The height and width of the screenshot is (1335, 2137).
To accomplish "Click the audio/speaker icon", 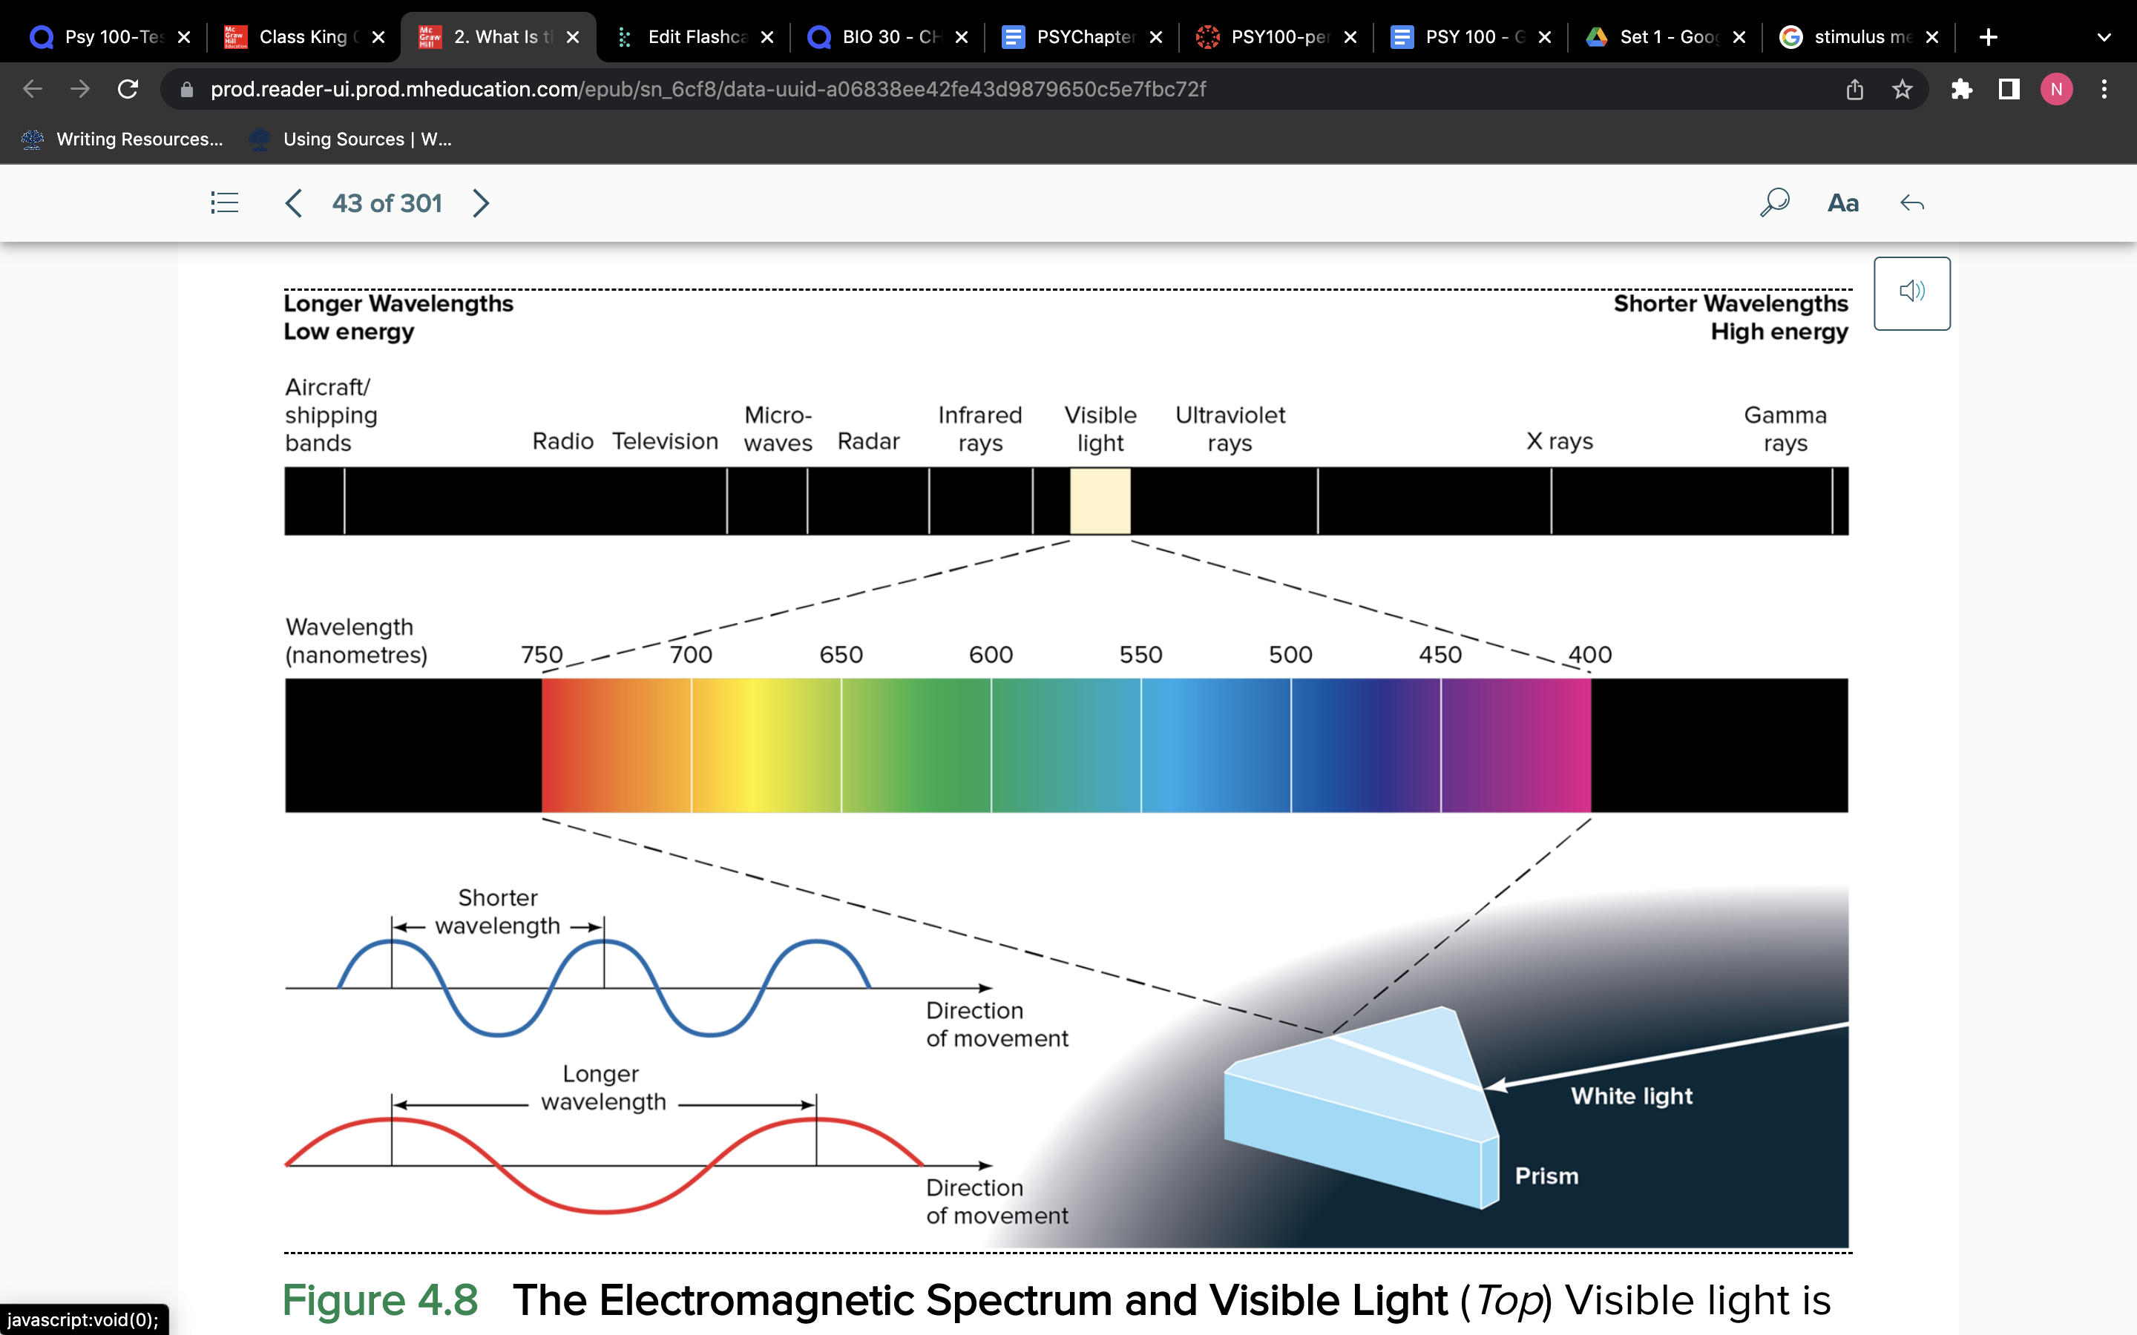I will [1912, 294].
